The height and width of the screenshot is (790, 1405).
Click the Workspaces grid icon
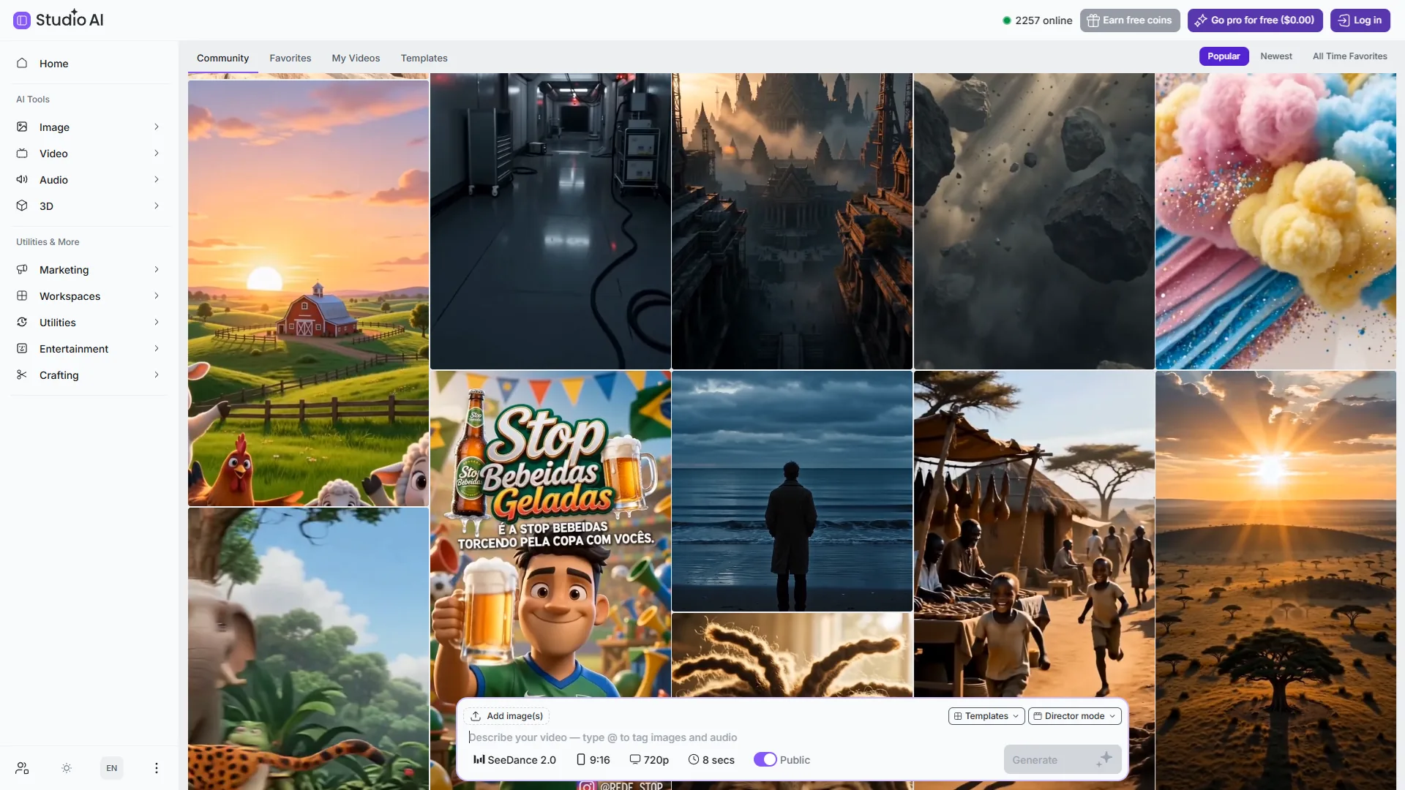pos(22,296)
